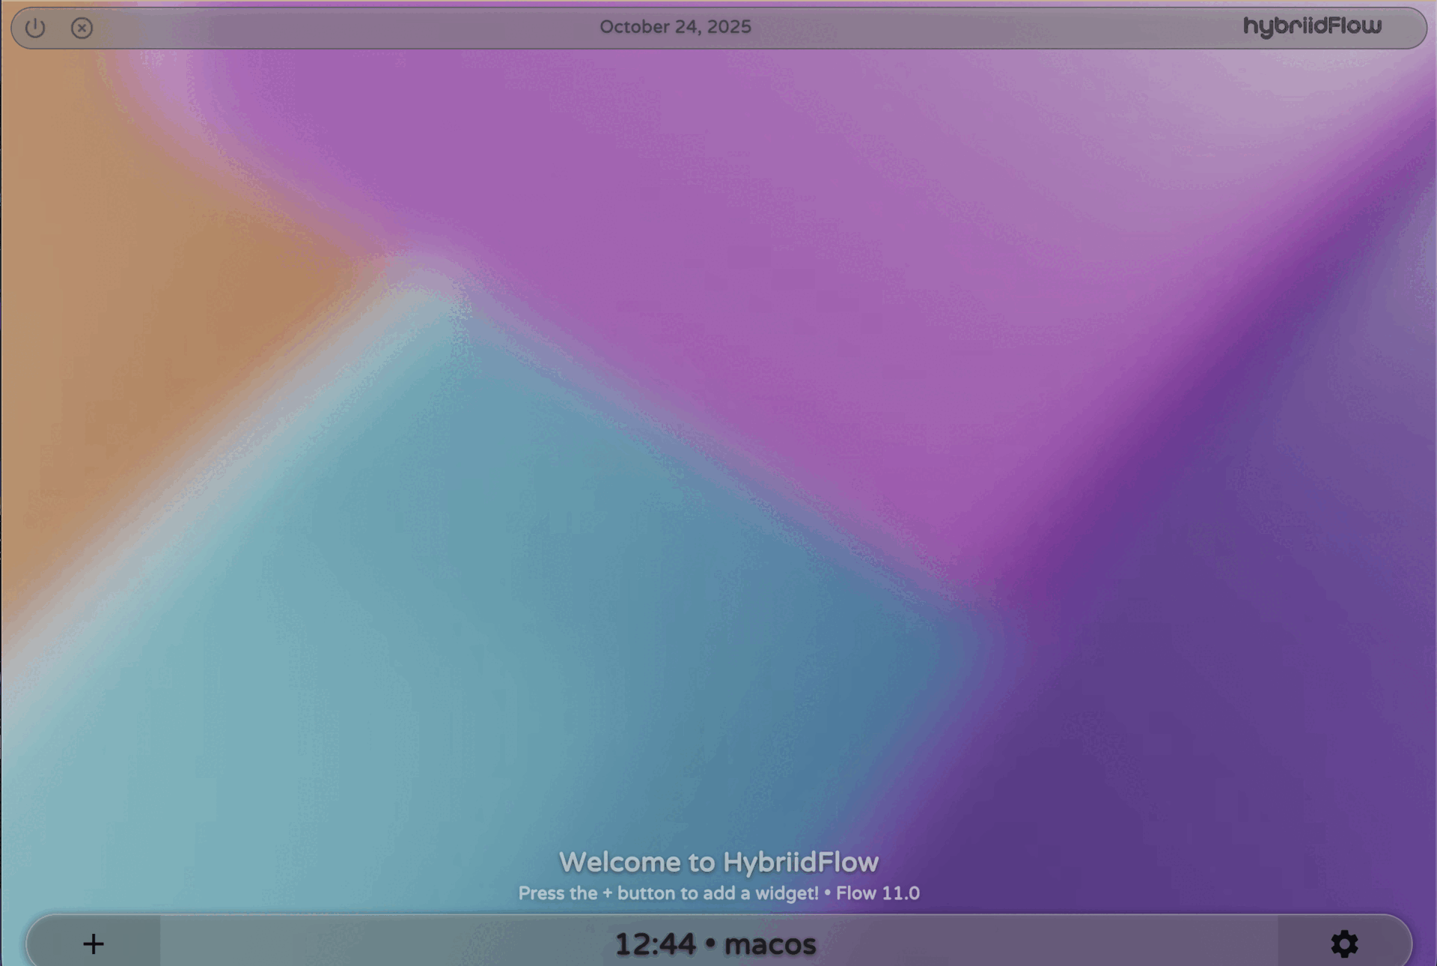
Task: Click the hybriidFlow logo
Action: pos(1312,27)
